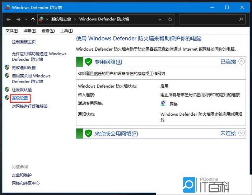Click green check shield for 来宾或公用网络
The width and height of the screenshot is (252, 195).
(x=88, y=134)
